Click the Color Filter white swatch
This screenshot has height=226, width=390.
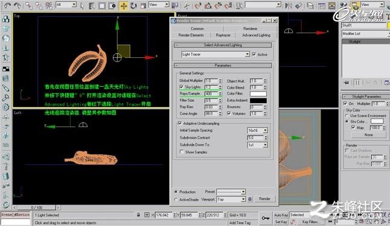(258, 93)
